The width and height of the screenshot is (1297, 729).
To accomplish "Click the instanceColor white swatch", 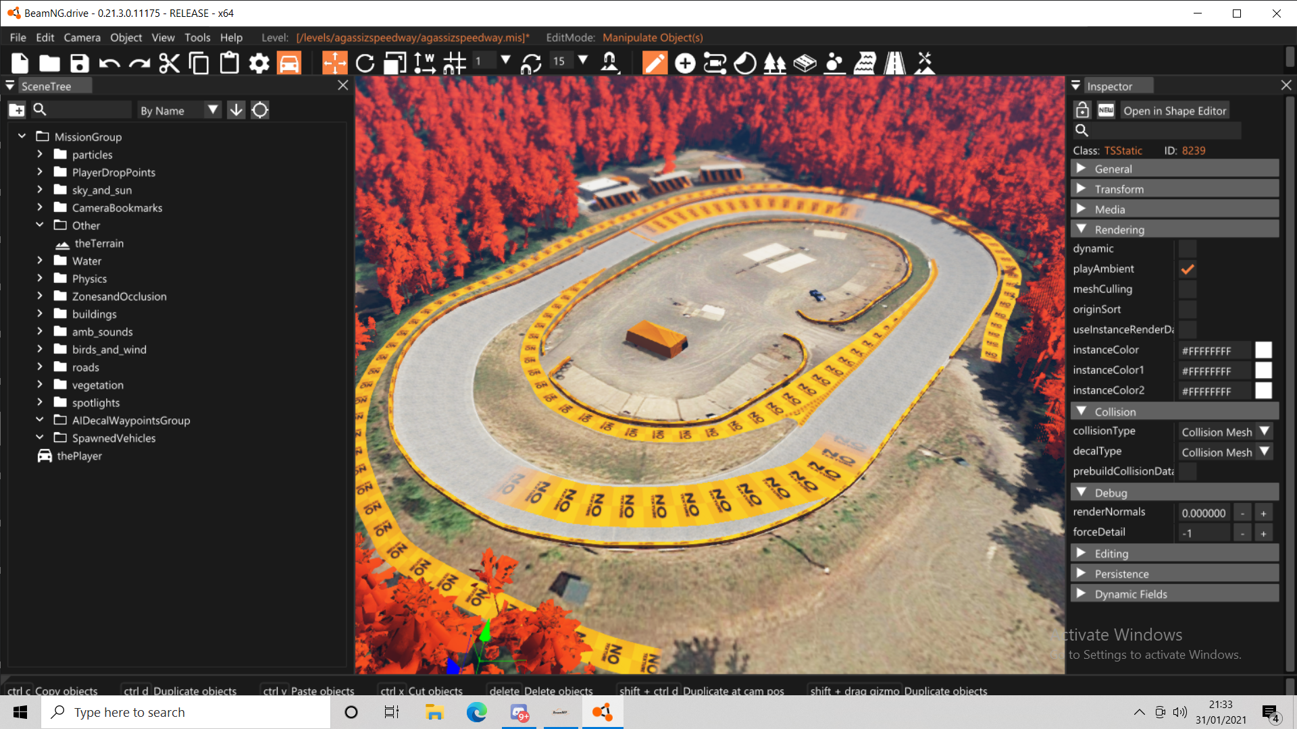I will point(1263,350).
